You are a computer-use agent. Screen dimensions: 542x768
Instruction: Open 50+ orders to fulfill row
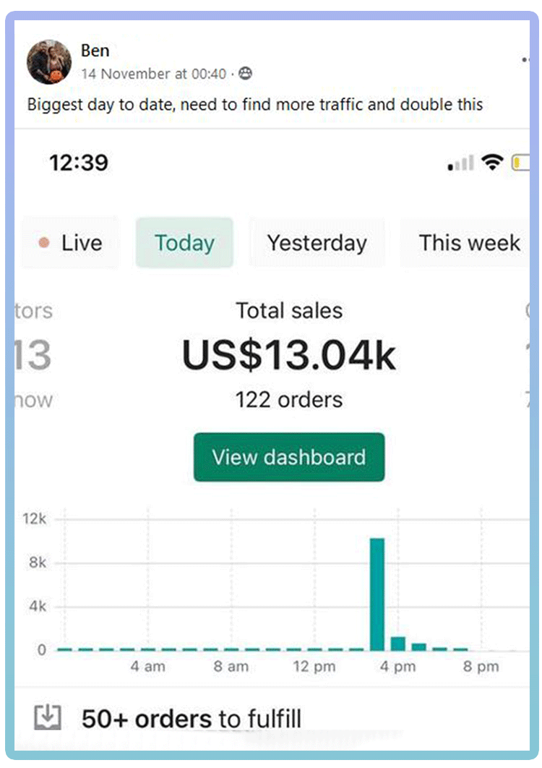pos(272,719)
